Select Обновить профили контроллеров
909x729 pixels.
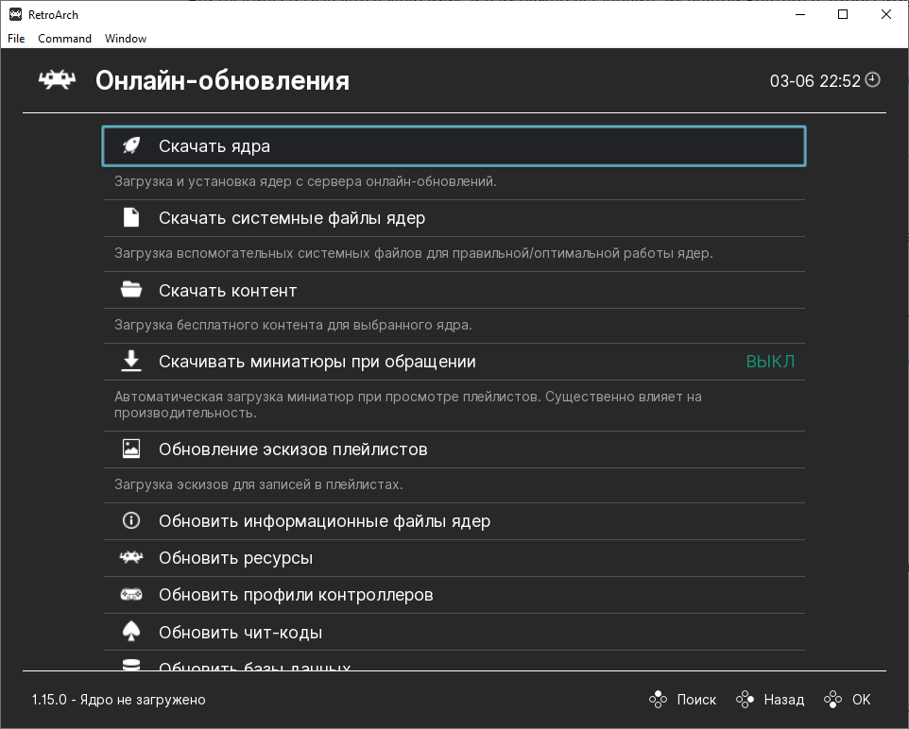(x=454, y=595)
